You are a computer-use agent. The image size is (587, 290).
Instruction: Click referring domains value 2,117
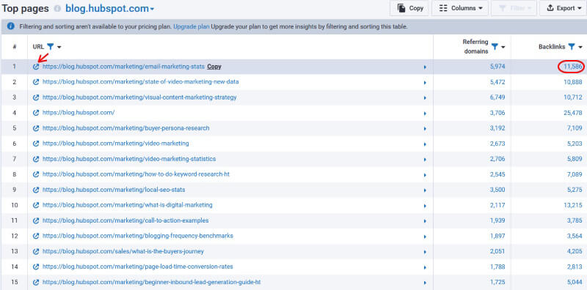(x=497, y=205)
